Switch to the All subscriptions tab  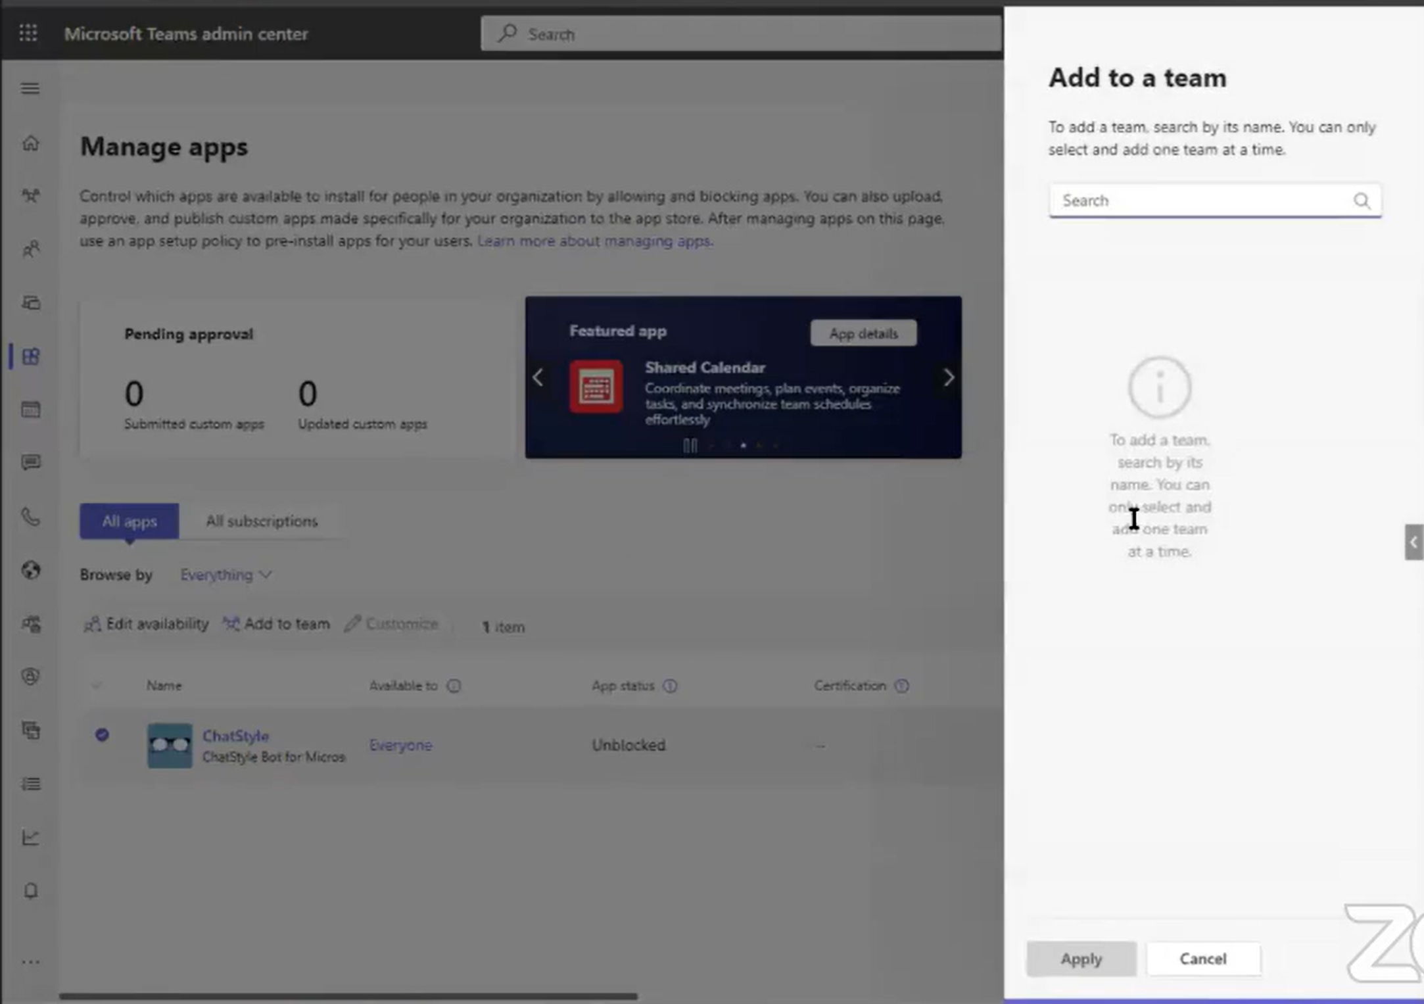click(x=262, y=521)
